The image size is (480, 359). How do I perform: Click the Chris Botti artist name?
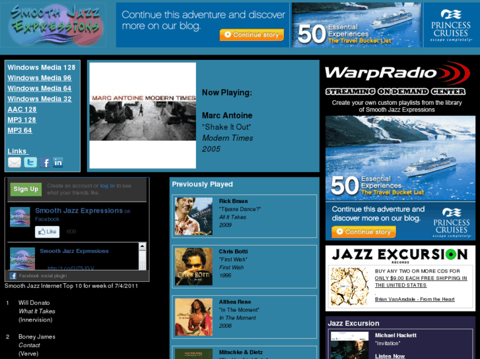point(233,252)
